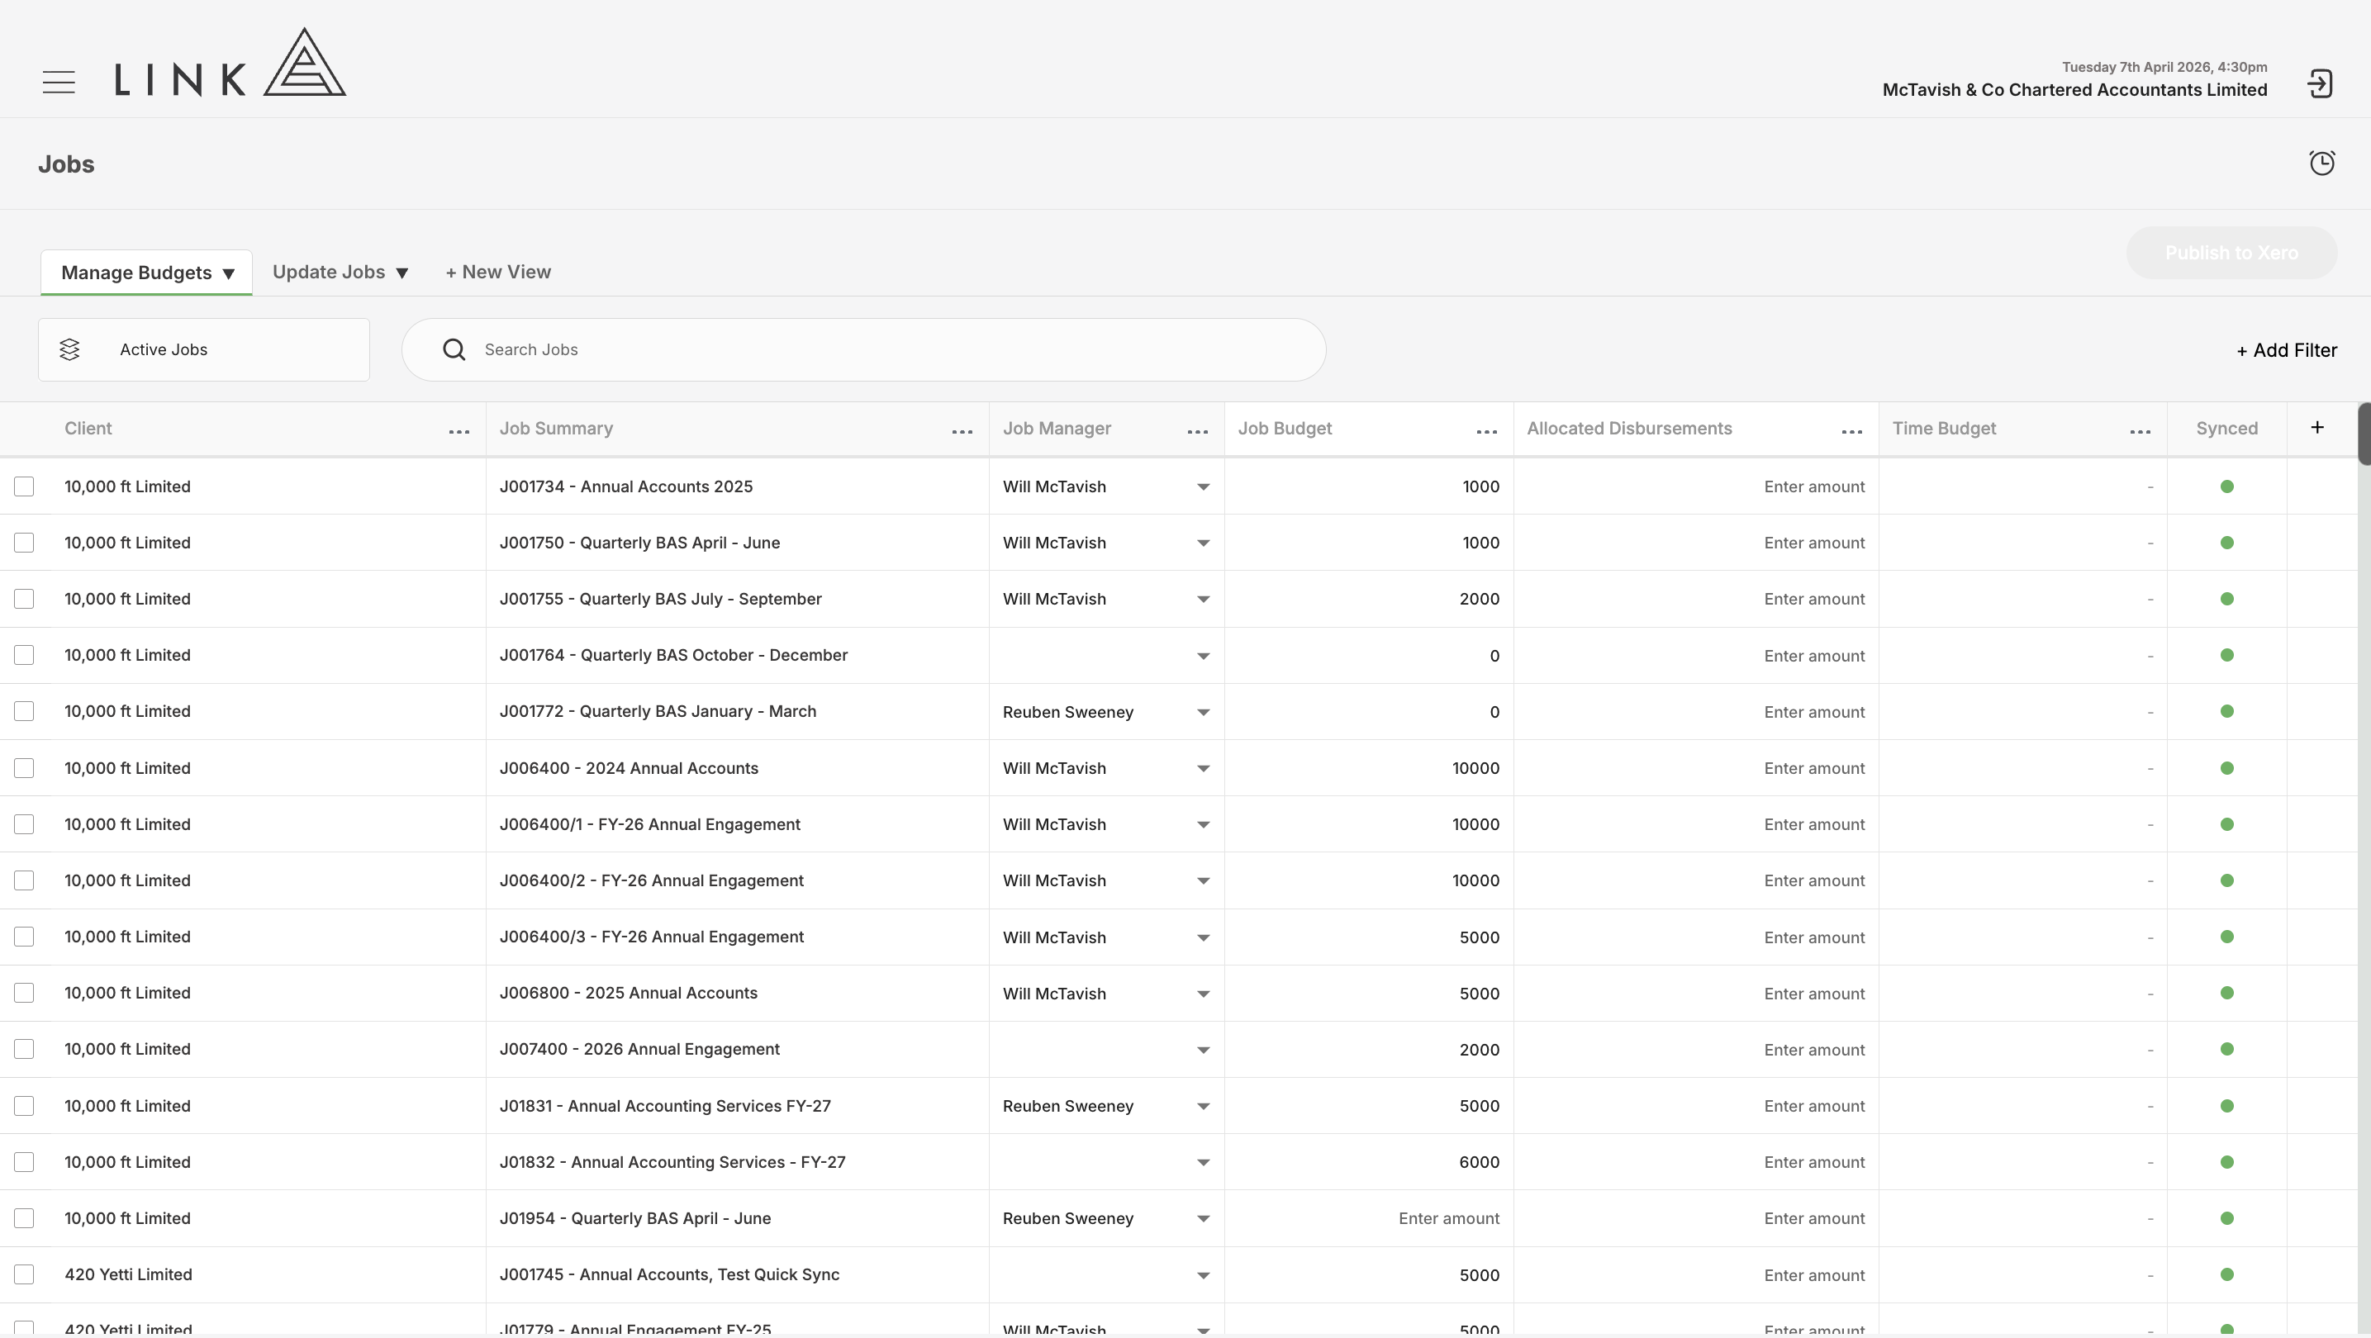Viewport: 2371px width, 1338px height.
Task: Edit Job Budget 6000 for J01832
Action: [x=1369, y=1162]
